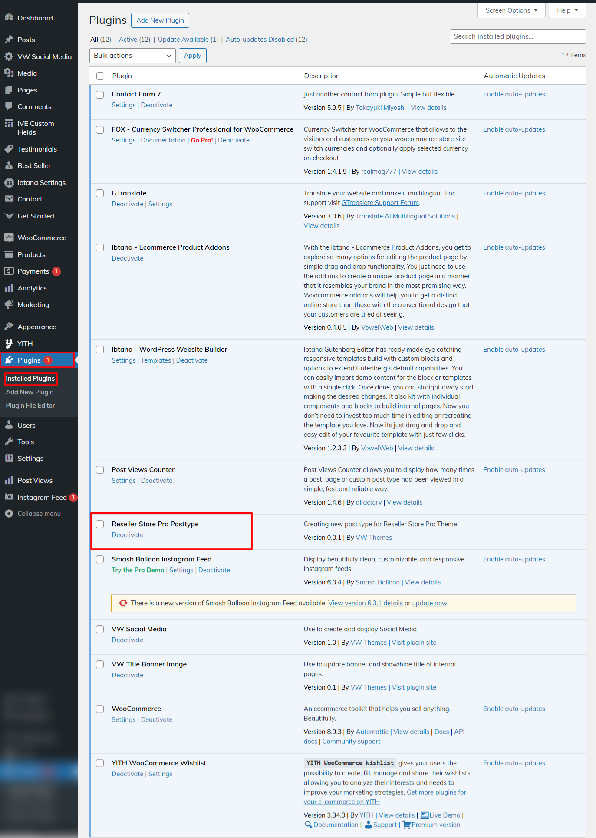
Task: Filter by Update Available plugins
Action: coord(188,40)
